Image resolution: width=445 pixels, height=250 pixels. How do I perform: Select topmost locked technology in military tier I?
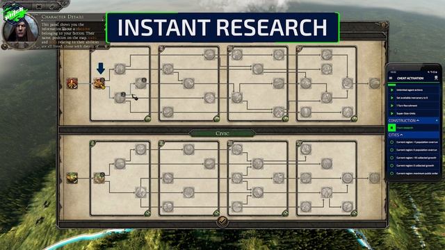pos(120,69)
